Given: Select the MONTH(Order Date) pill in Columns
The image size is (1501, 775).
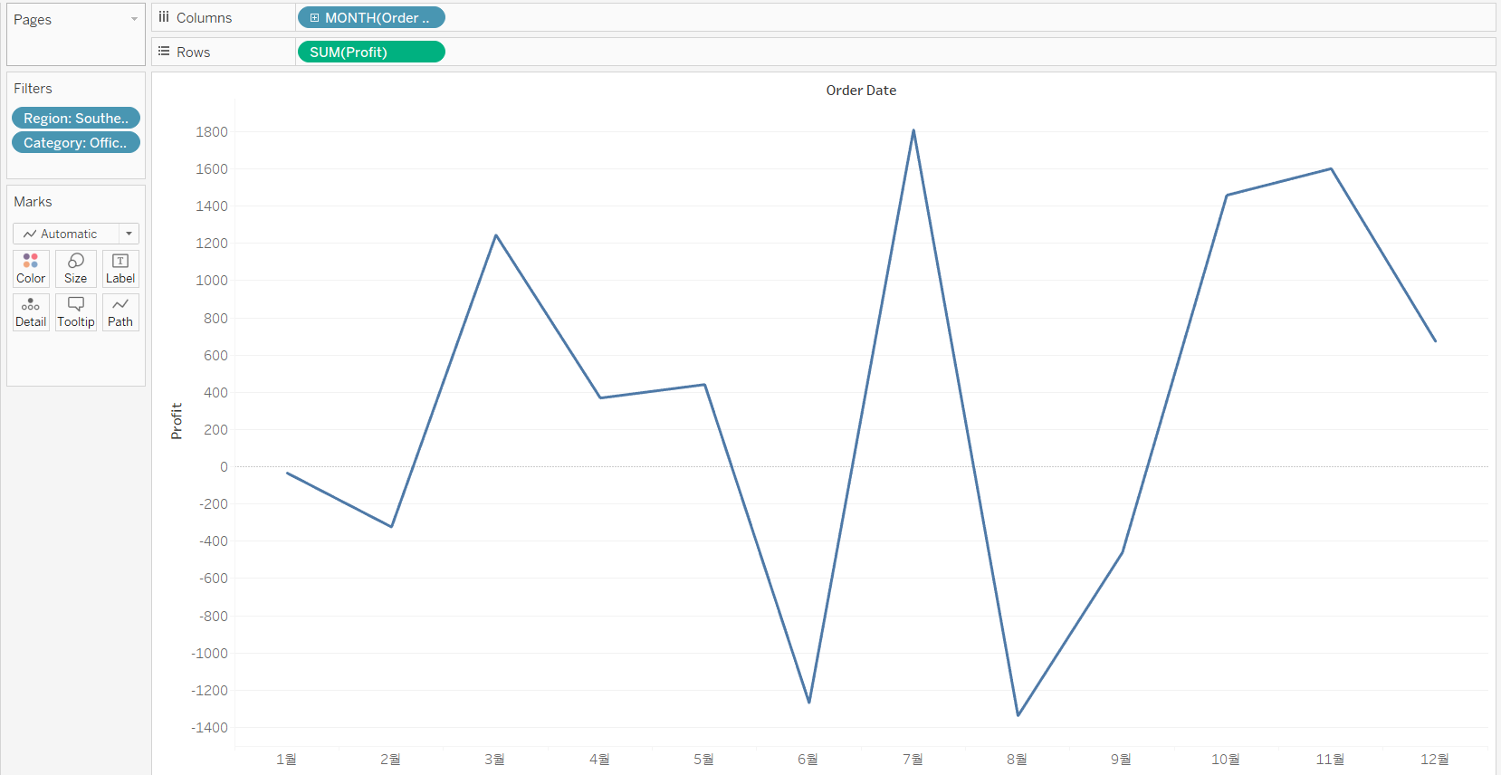Looking at the screenshot, I should point(371,18).
